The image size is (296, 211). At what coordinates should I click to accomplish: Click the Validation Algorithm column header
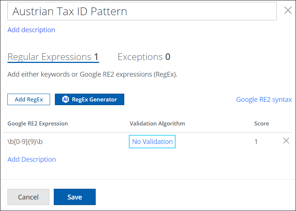pos(157,123)
